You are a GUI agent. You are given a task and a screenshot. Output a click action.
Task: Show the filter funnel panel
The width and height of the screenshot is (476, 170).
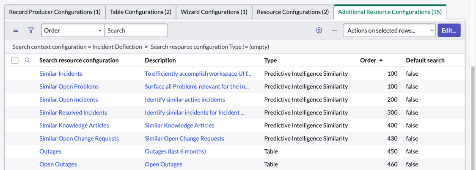[x=30, y=30]
